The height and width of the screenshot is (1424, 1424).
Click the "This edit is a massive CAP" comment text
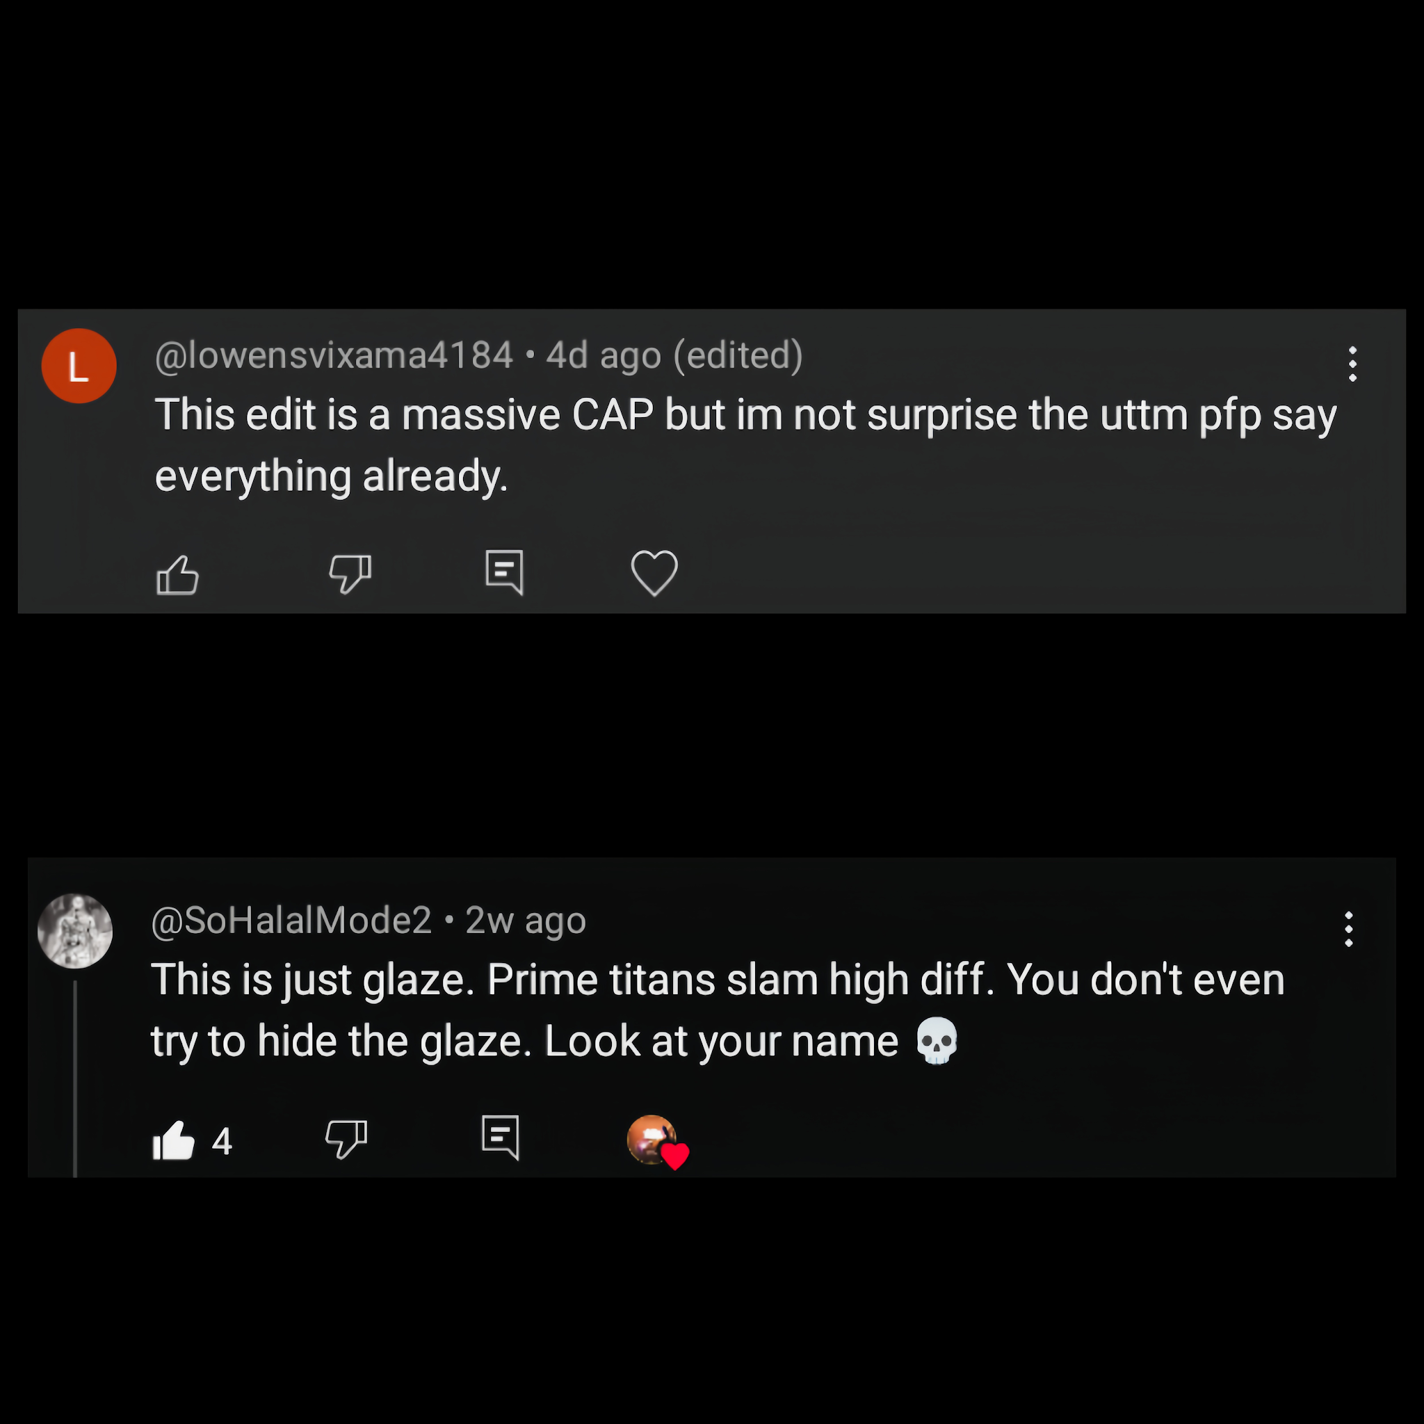coord(745,444)
